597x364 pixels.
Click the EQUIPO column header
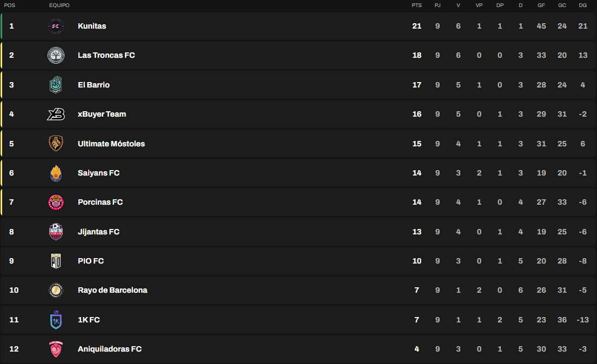59,5
